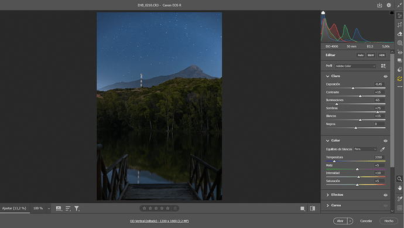Screen dimensions: 404x228
Task: Expand the Curva section
Action: [x=327, y=205]
